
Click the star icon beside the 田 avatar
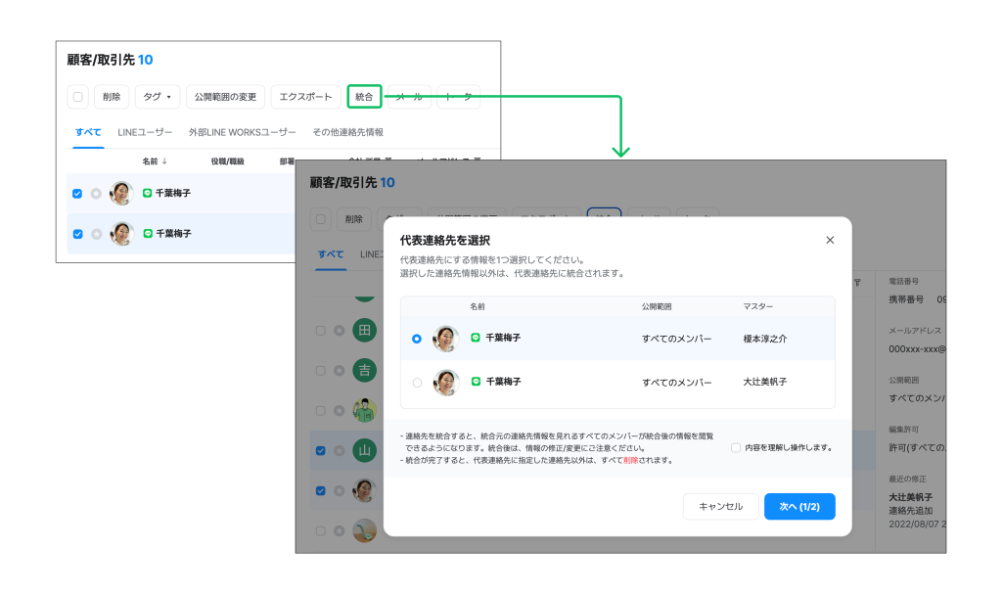pos(341,331)
